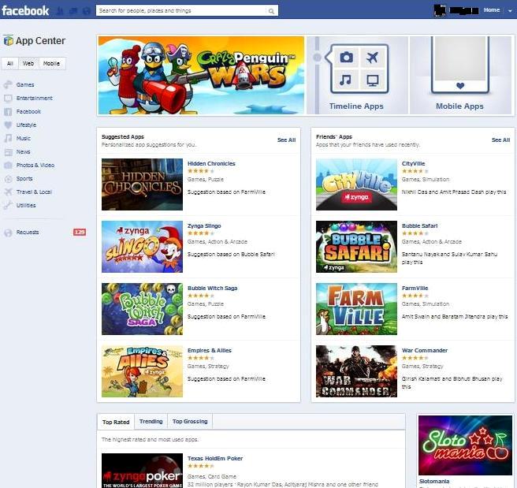Go to Home in top bar
517x488 pixels.
(492, 10)
